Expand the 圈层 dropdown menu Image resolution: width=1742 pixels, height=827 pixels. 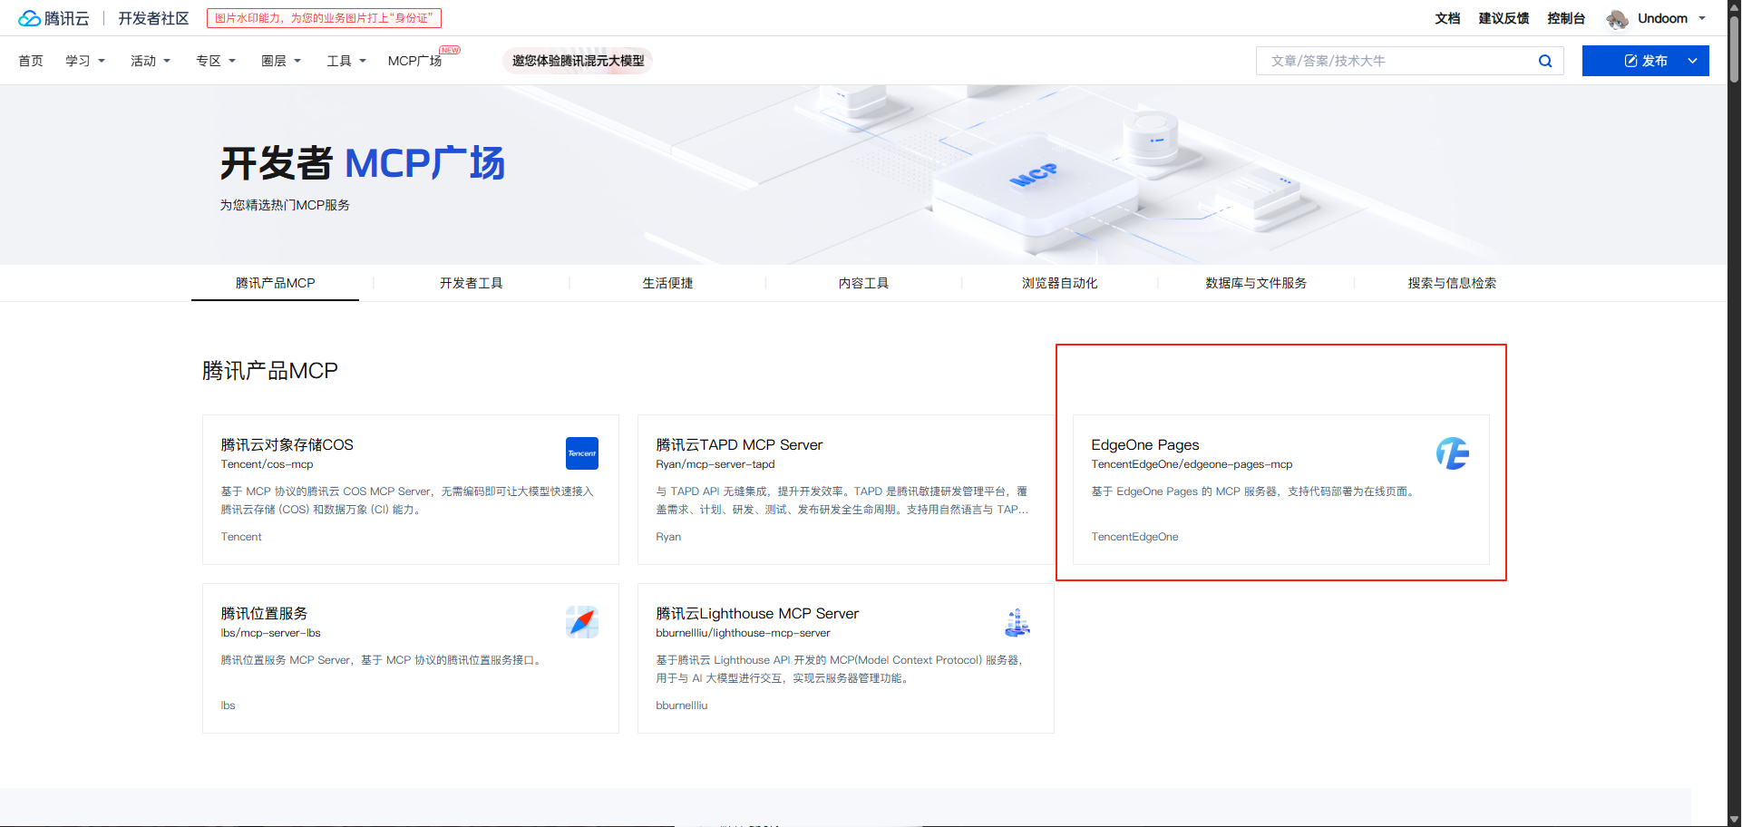pyautogui.click(x=281, y=61)
